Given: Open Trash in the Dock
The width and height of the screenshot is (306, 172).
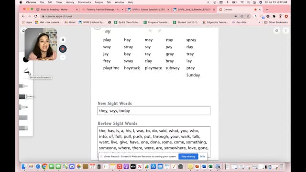Looking at the screenshot, I should pyautogui.click(x=282, y=167).
